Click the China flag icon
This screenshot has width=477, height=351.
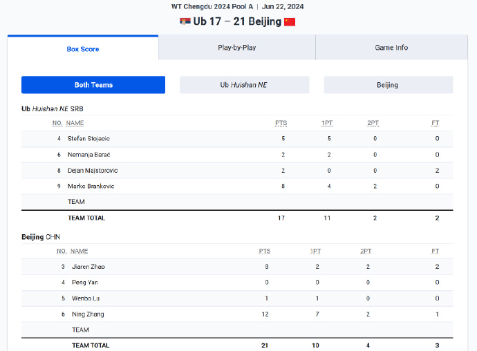(290, 21)
